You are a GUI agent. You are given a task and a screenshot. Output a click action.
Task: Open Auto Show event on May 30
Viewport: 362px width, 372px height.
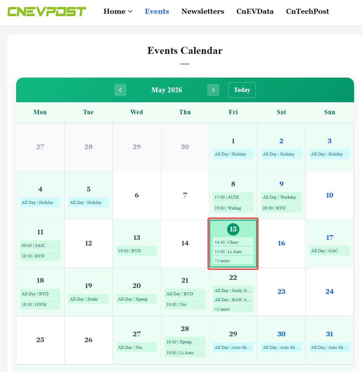(x=281, y=347)
